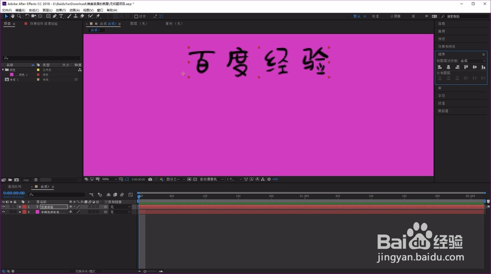491x274 pixels.
Task: Open parent dropdown for layer 2
Action: 120,212
